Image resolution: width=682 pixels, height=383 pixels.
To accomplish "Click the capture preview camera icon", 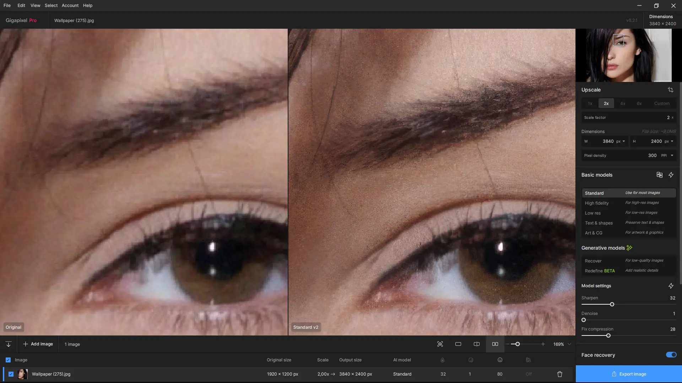I will (x=440, y=344).
